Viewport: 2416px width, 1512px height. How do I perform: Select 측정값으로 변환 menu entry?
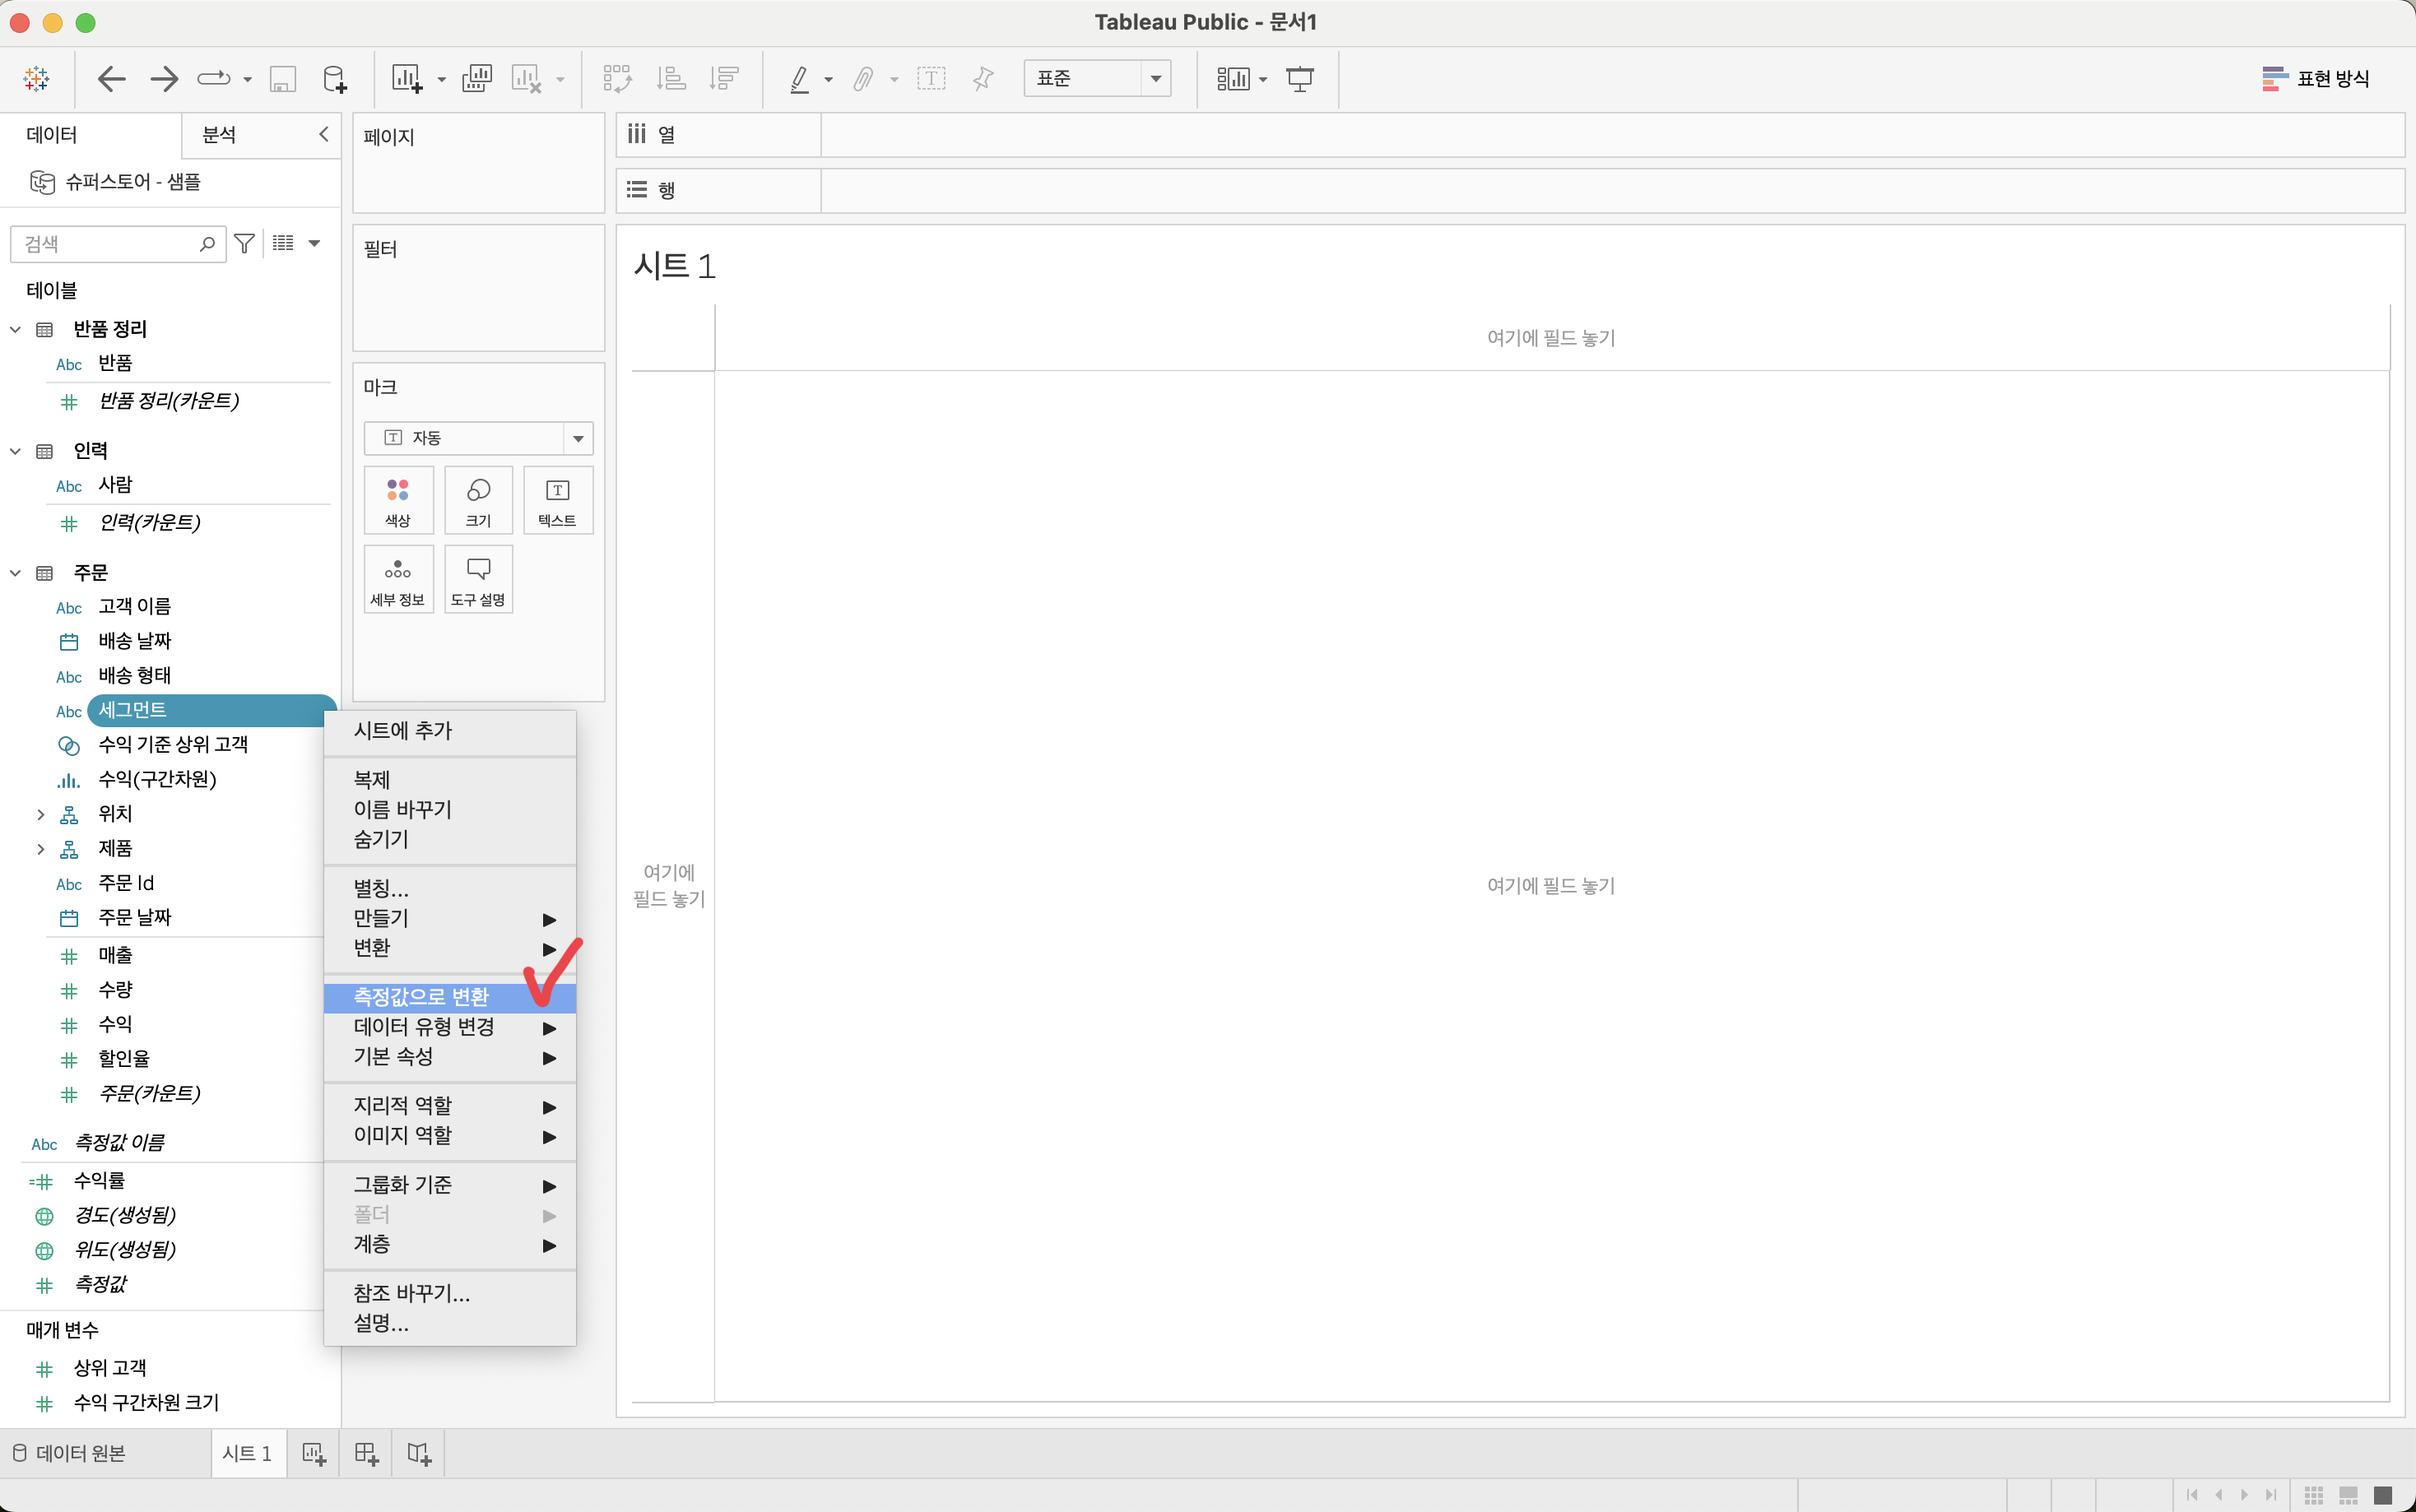[x=422, y=997]
